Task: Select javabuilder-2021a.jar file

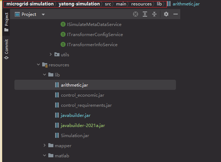Action: (83, 126)
